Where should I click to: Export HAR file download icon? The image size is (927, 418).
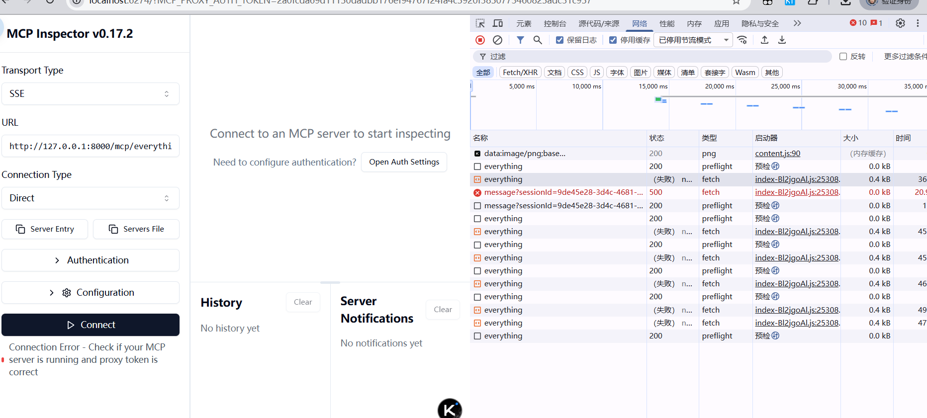click(x=782, y=40)
